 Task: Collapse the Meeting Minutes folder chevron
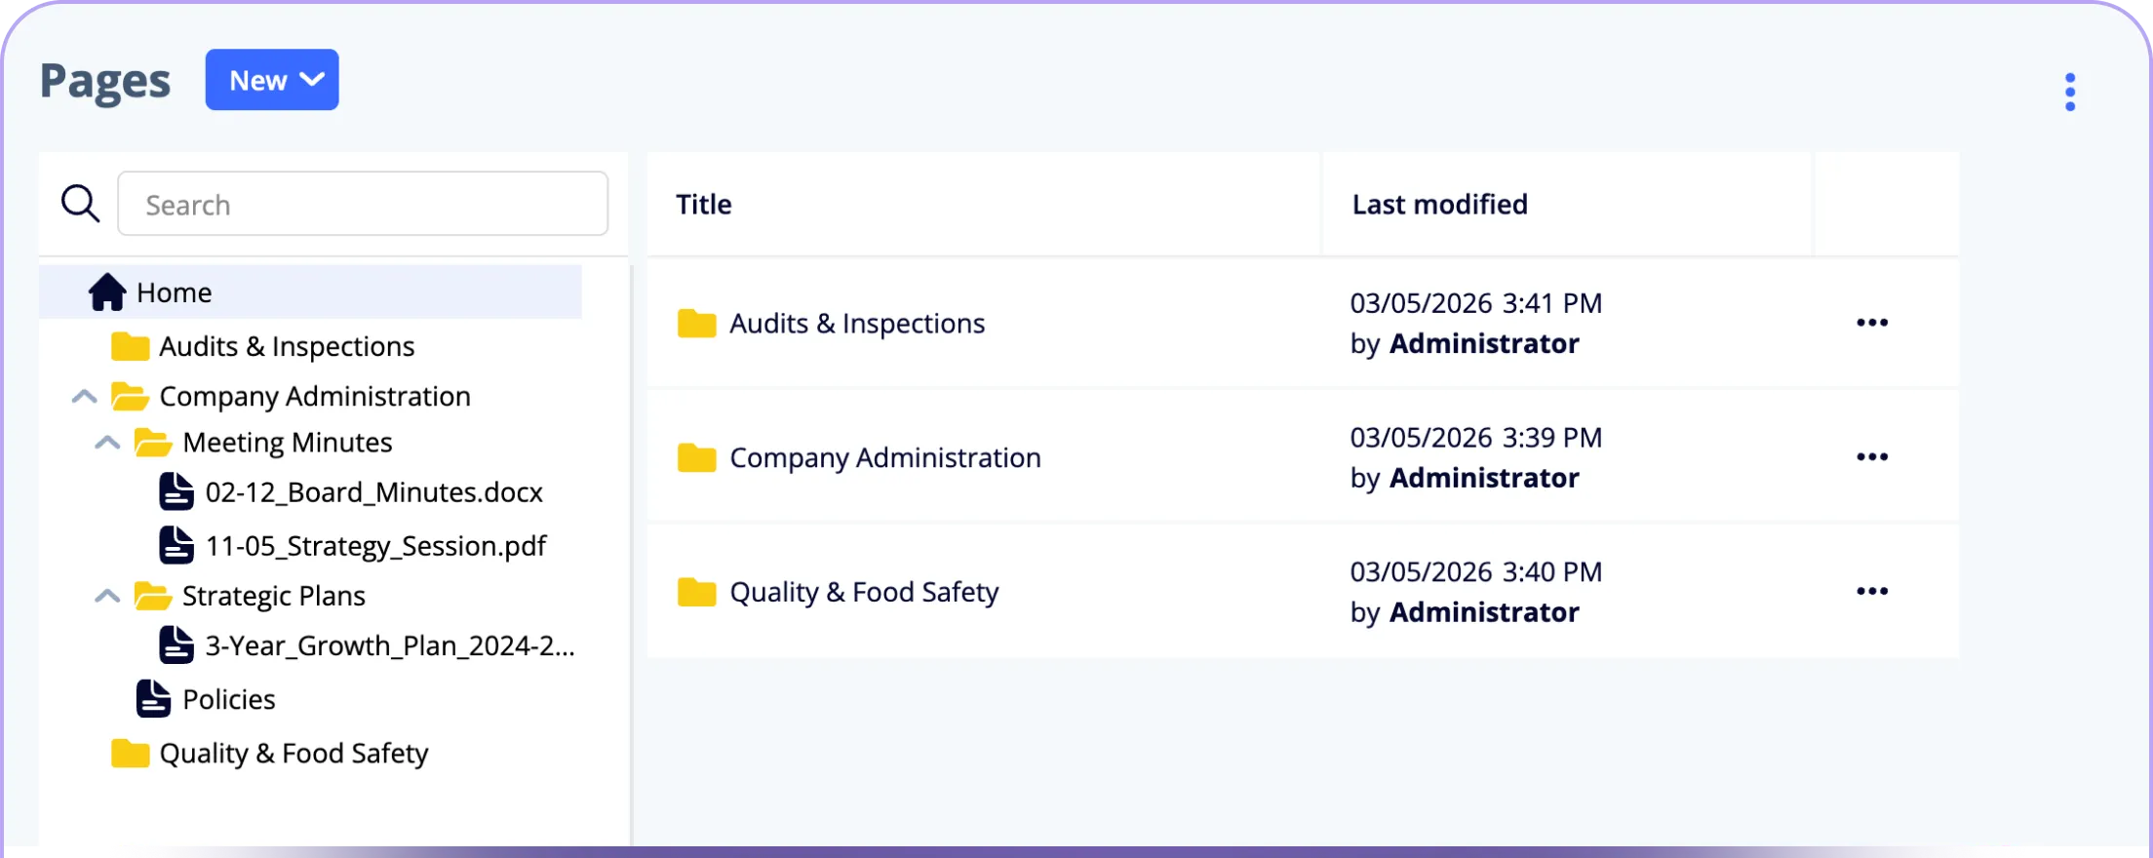(x=107, y=442)
